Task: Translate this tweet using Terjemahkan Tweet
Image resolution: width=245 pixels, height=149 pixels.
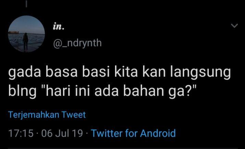Action: pos(47,115)
